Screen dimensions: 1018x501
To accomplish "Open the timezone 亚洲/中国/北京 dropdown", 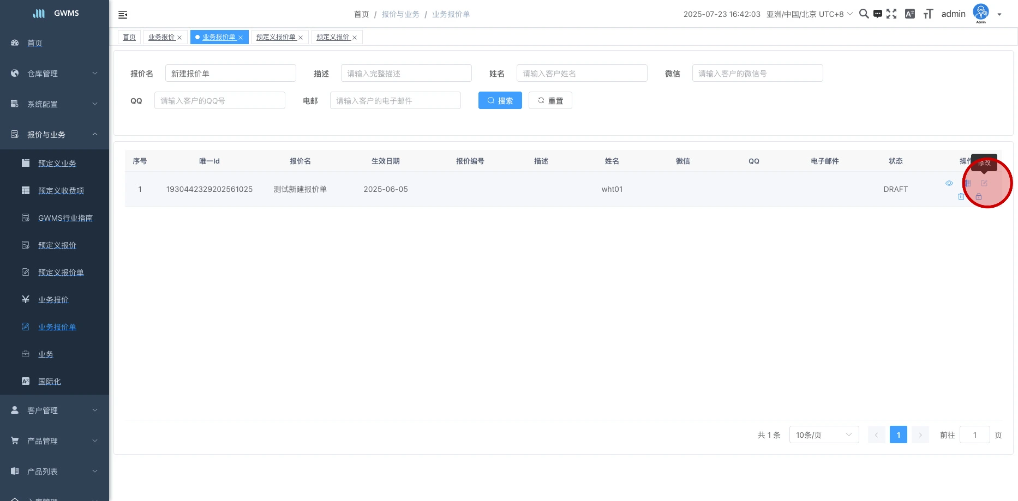I will (809, 14).
